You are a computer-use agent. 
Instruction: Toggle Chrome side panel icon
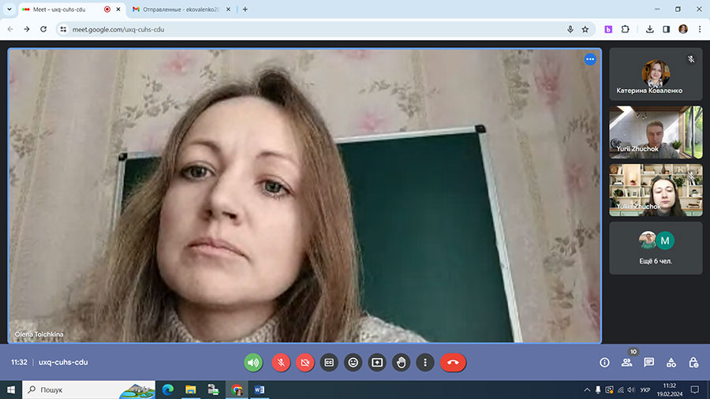coord(666,29)
